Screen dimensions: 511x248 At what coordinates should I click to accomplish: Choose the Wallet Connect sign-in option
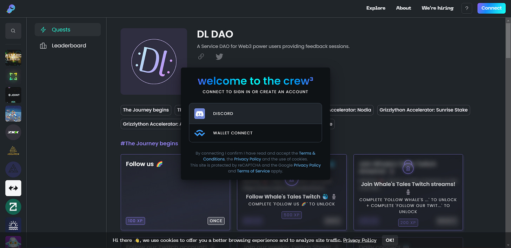(255, 133)
